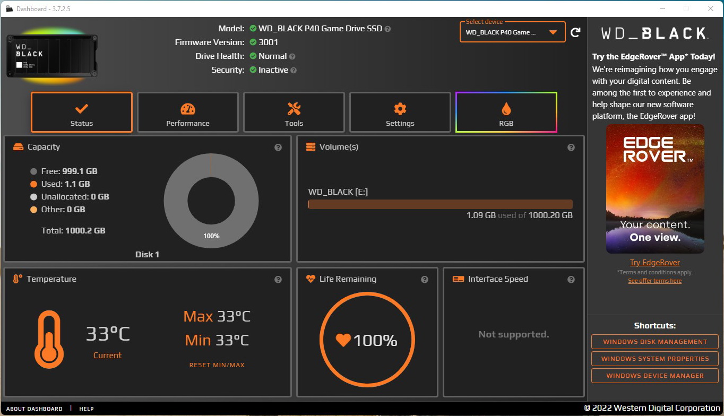Open Windows Device Manager shortcut
Image resolution: width=724 pixels, height=416 pixels.
click(654, 376)
